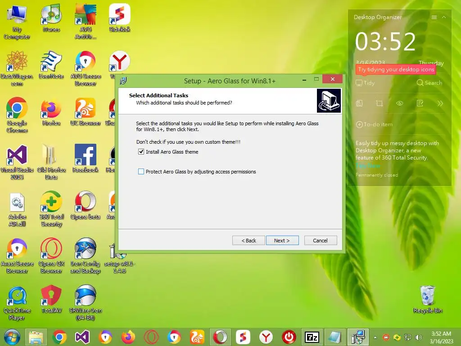Screen dimensions: 461x346
Task: Select SRWare Iron (64-Bit) desktop icon
Action: pyautogui.click(x=85, y=303)
